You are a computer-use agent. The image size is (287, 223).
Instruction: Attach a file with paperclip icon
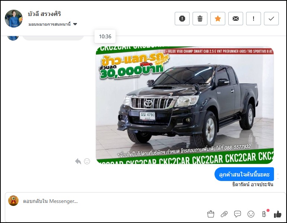(x=224, y=214)
